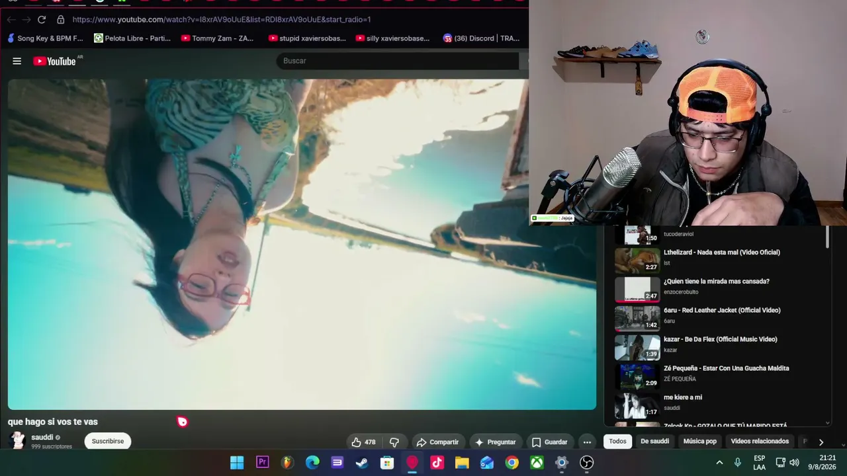Select the Todos filter chip
The height and width of the screenshot is (476, 847).
point(617,441)
